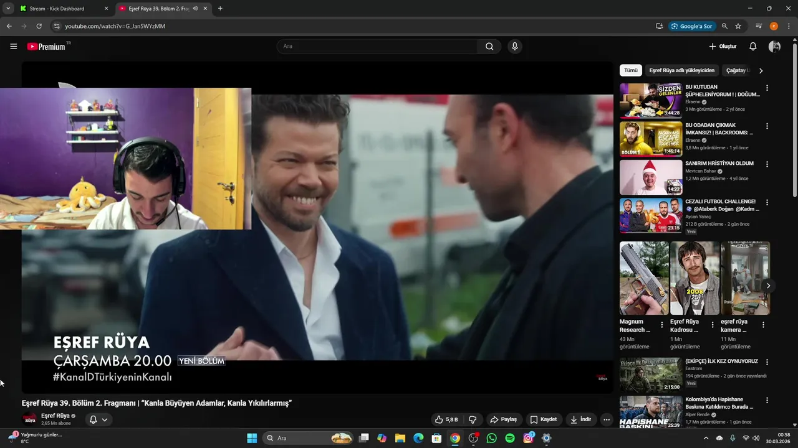The image size is (798, 448).
Task: Open YouTube notifications bell in header
Action: pos(753,47)
